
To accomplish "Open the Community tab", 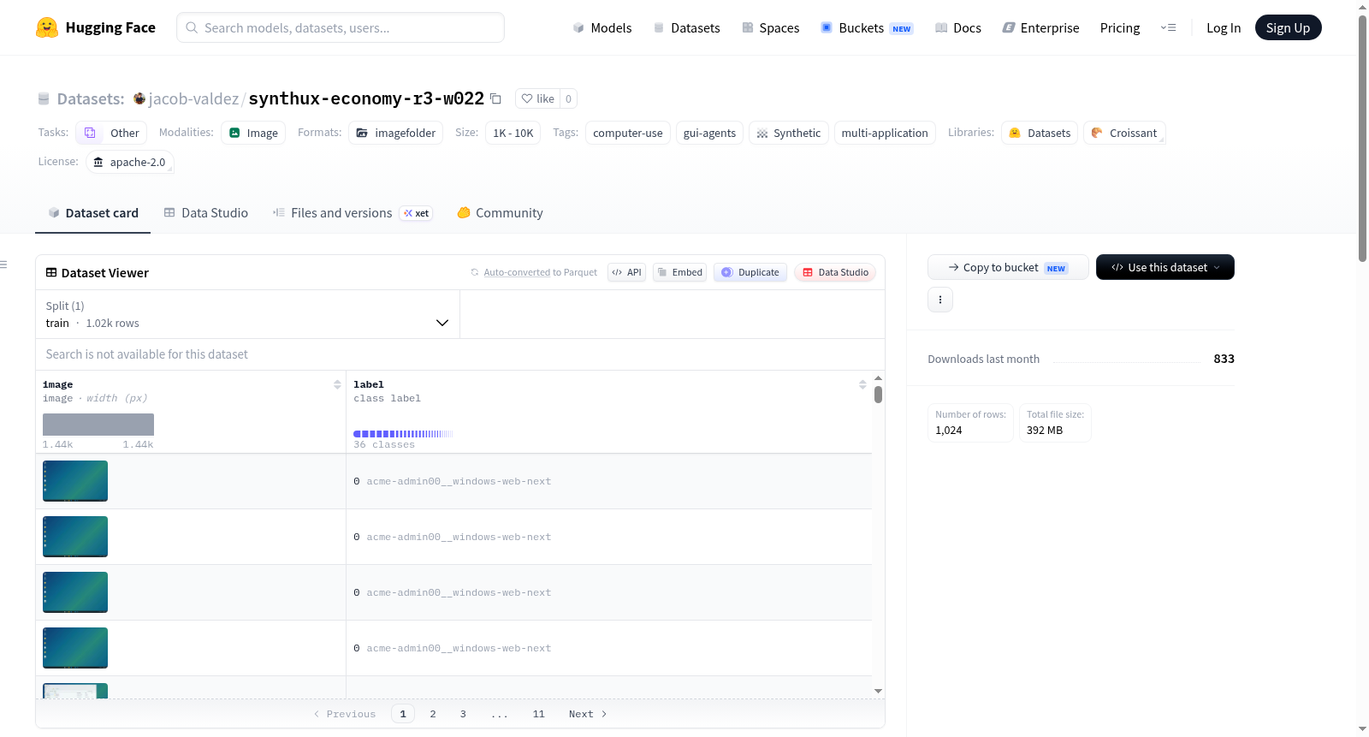I will pyautogui.click(x=500, y=213).
